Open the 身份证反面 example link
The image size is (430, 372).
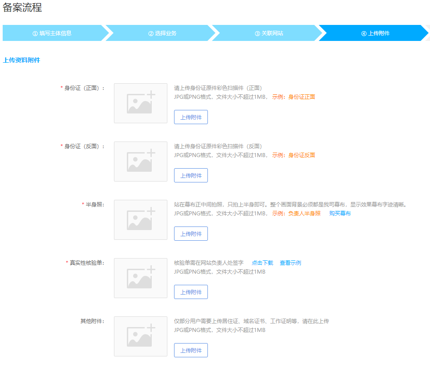(x=301, y=155)
